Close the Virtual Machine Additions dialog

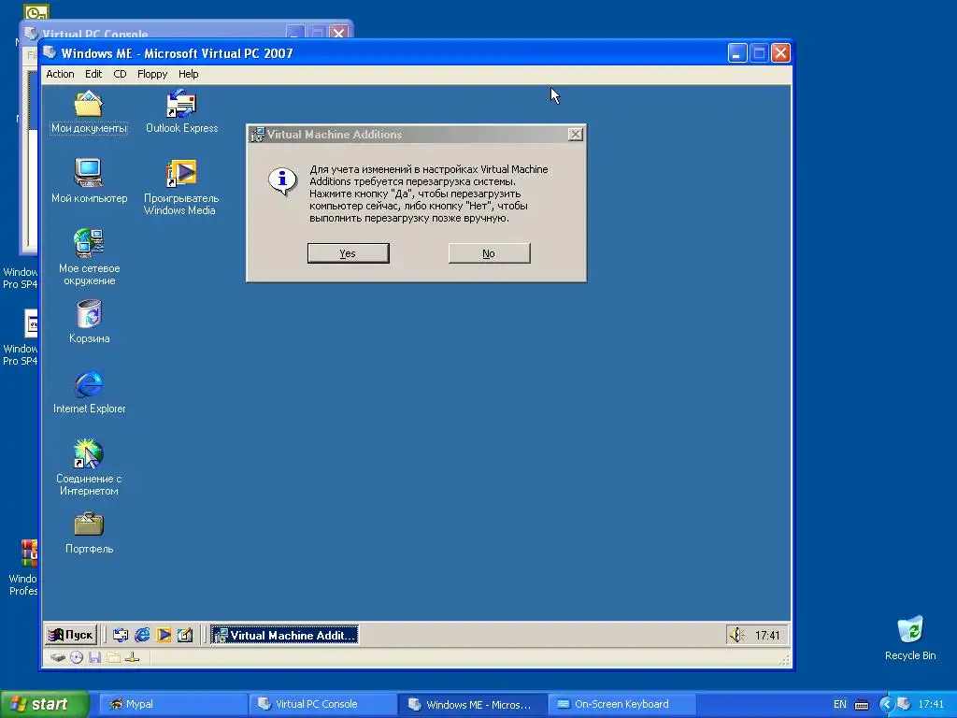pyautogui.click(x=575, y=135)
